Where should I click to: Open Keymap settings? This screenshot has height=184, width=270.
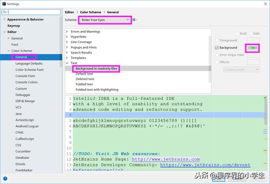point(13,26)
